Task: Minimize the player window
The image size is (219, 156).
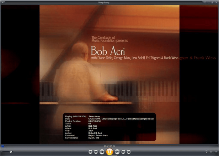Action: (209, 2)
